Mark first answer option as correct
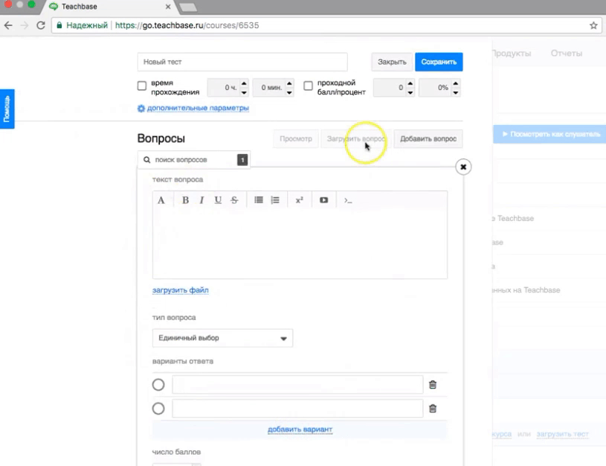Image resolution: width=606 pixels, height=466 pixels. click(158, 385)
